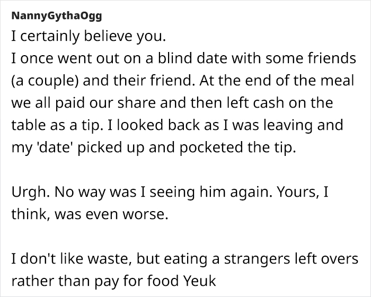This screenshot has width=371, height=297.
Task: Click the words 'pocketed the tip.'
Action: tap(237, 147)
